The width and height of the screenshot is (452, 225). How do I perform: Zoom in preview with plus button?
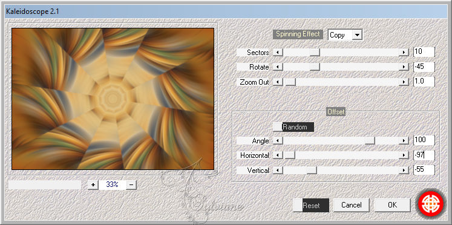(x=93, y=184)
